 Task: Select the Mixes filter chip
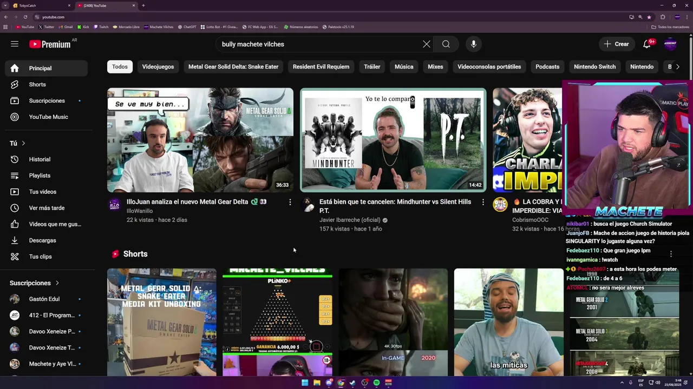coord(435,66)
